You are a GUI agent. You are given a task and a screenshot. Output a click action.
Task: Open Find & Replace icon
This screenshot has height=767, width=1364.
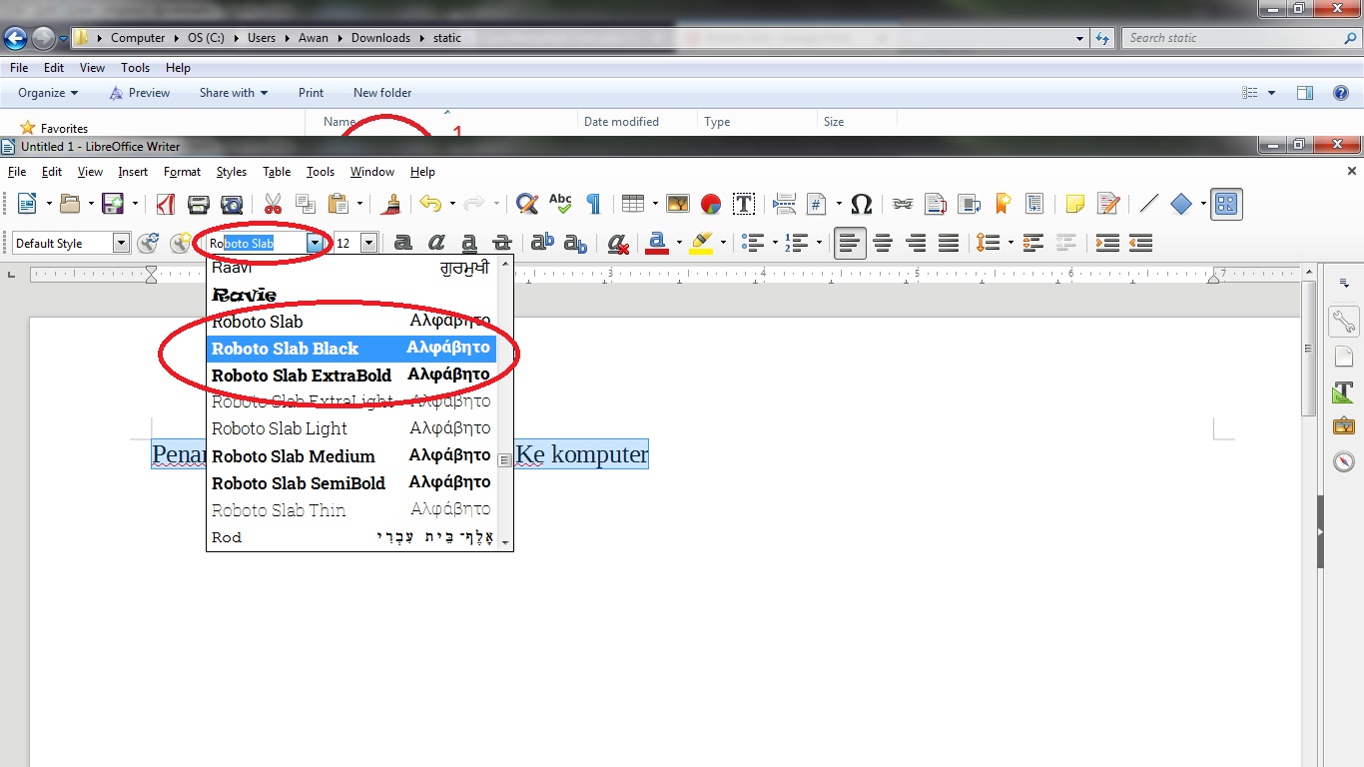pos(527,204)
